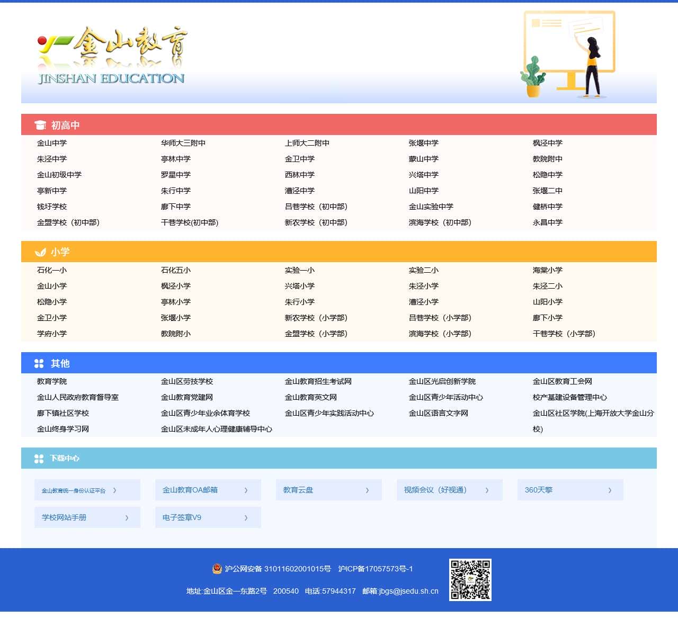Click the four-dot icon beside 下载中心
The image size is (678, 618).
39,459
